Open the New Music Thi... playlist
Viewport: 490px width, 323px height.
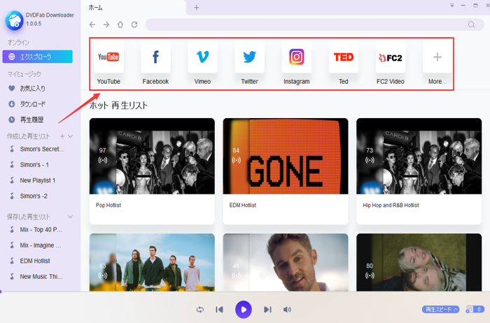click(41, 276)
